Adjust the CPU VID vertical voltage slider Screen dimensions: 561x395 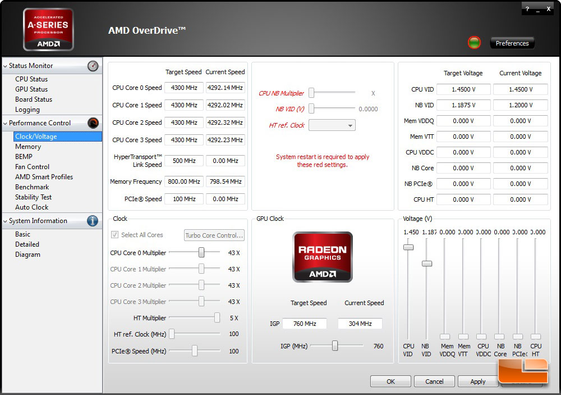coord(408,247)
